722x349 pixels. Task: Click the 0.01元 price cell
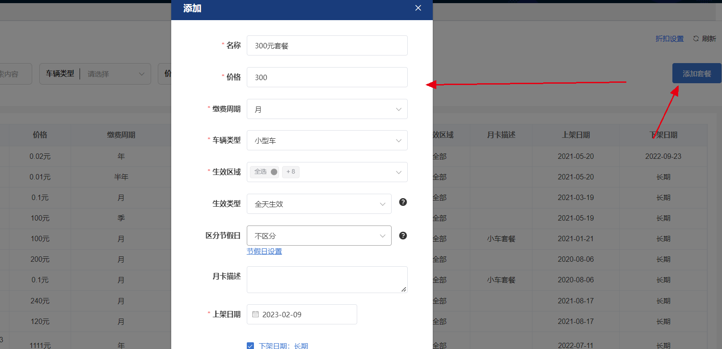tap(40, 177)
